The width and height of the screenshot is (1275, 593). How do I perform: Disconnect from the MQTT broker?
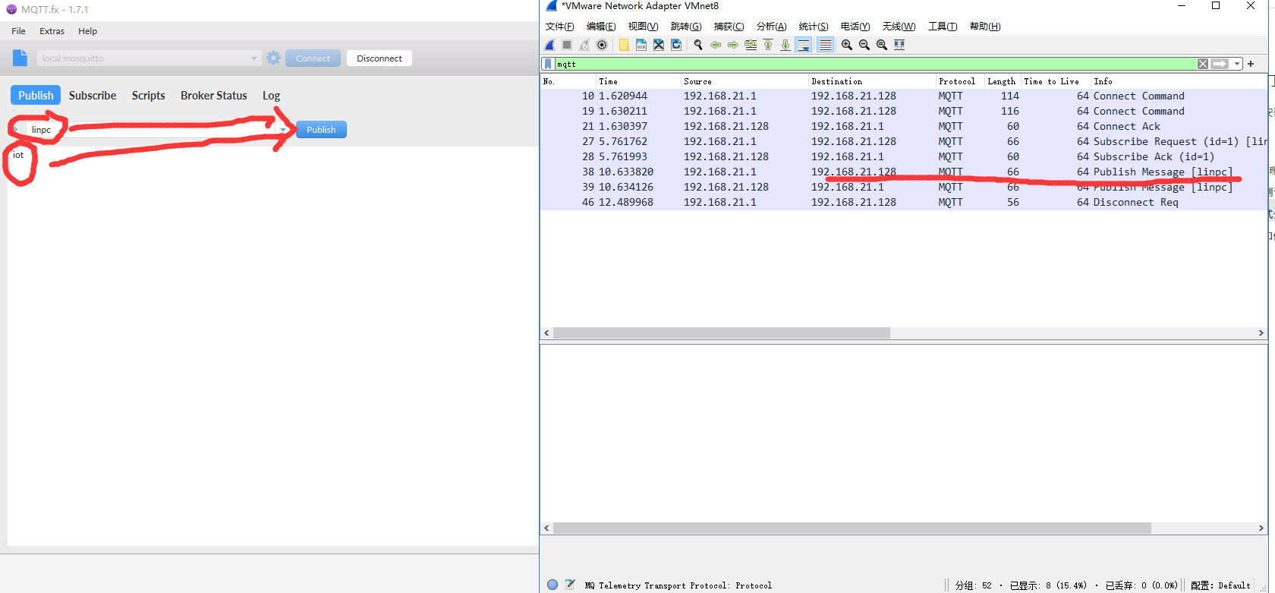tap(379, 58)
